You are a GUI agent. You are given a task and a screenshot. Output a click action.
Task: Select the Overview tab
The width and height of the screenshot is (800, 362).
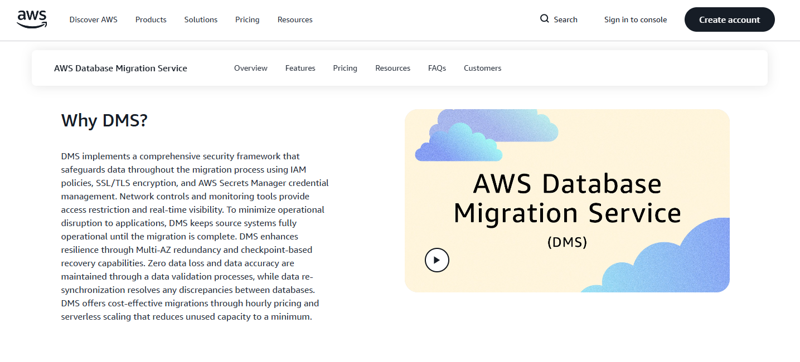[250, 68]
